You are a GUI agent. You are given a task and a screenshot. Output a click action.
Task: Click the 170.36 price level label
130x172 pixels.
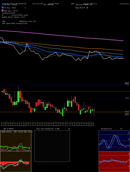point(127,98)
